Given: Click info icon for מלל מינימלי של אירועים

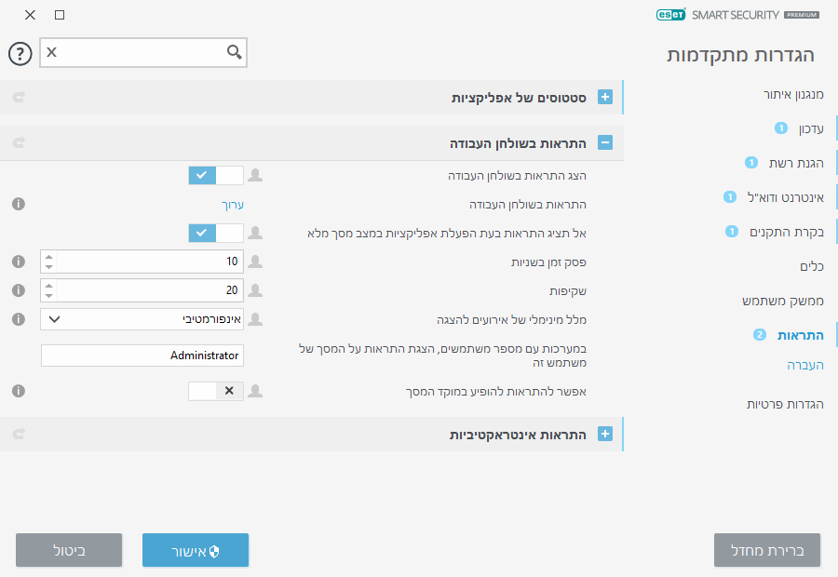Looking at the screenshot, I should [x=19, y=319].
